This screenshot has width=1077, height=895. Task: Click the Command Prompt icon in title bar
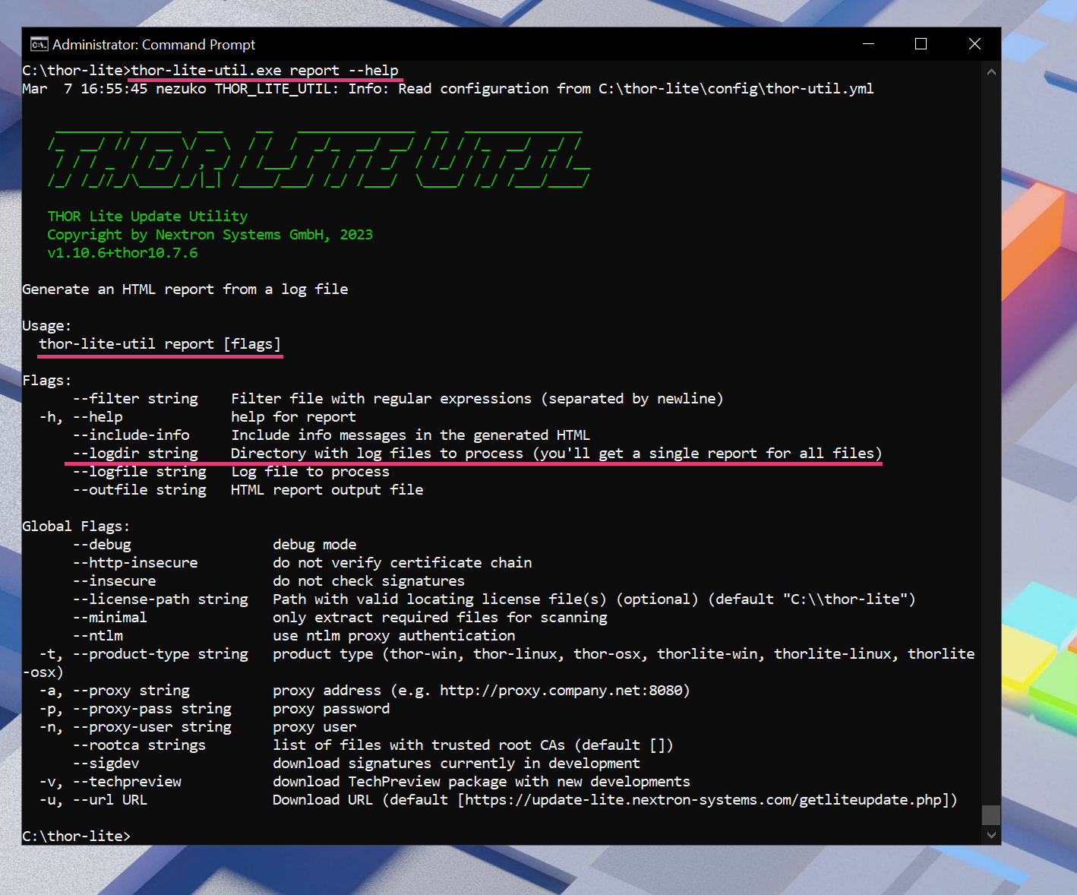[x=39, y=44]
